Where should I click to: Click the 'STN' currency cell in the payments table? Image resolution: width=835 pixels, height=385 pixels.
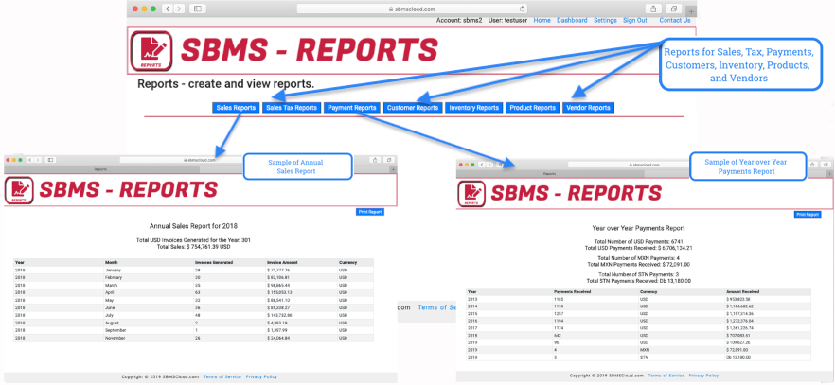point(644,358)
